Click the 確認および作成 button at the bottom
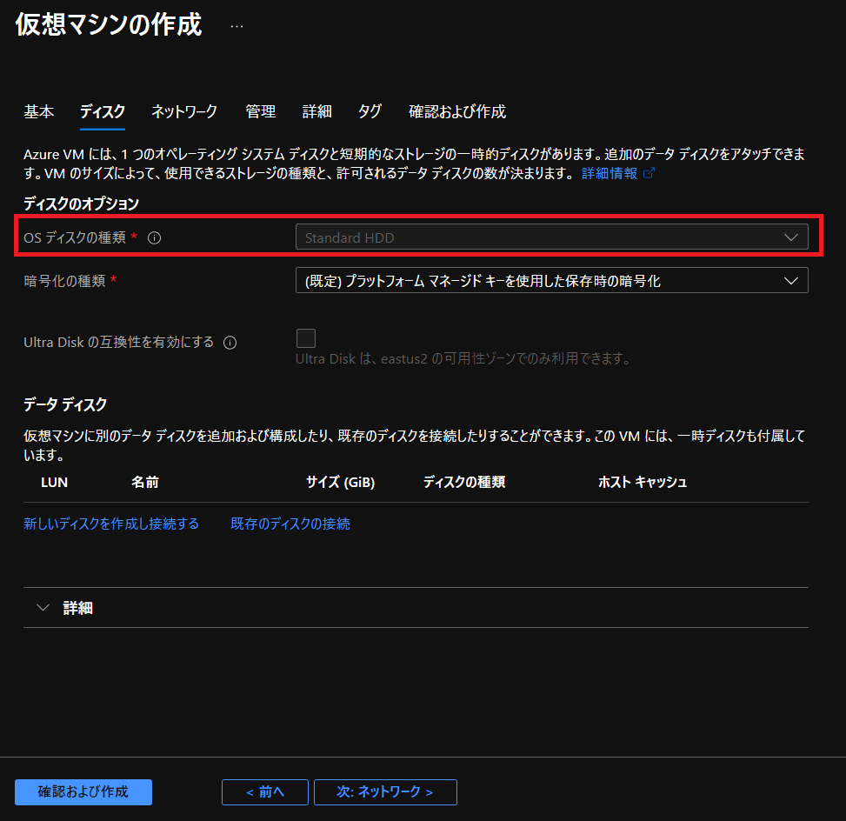Screen dimensions: 846x821 [83, 791]
